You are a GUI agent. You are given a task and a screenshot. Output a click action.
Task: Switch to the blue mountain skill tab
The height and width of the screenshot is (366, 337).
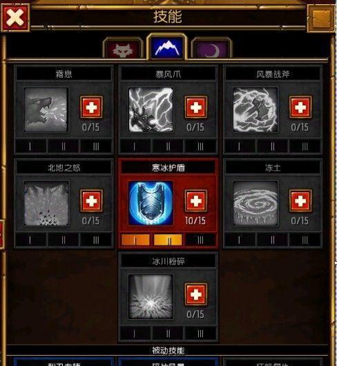coord(167,48)
